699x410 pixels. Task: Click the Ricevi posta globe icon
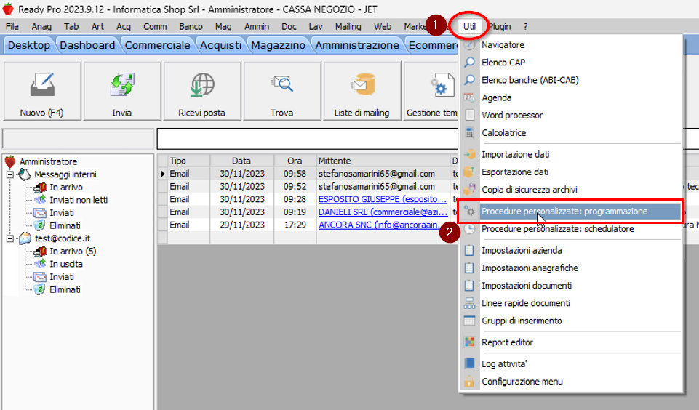pyautogui.click(x=202, y=84)
